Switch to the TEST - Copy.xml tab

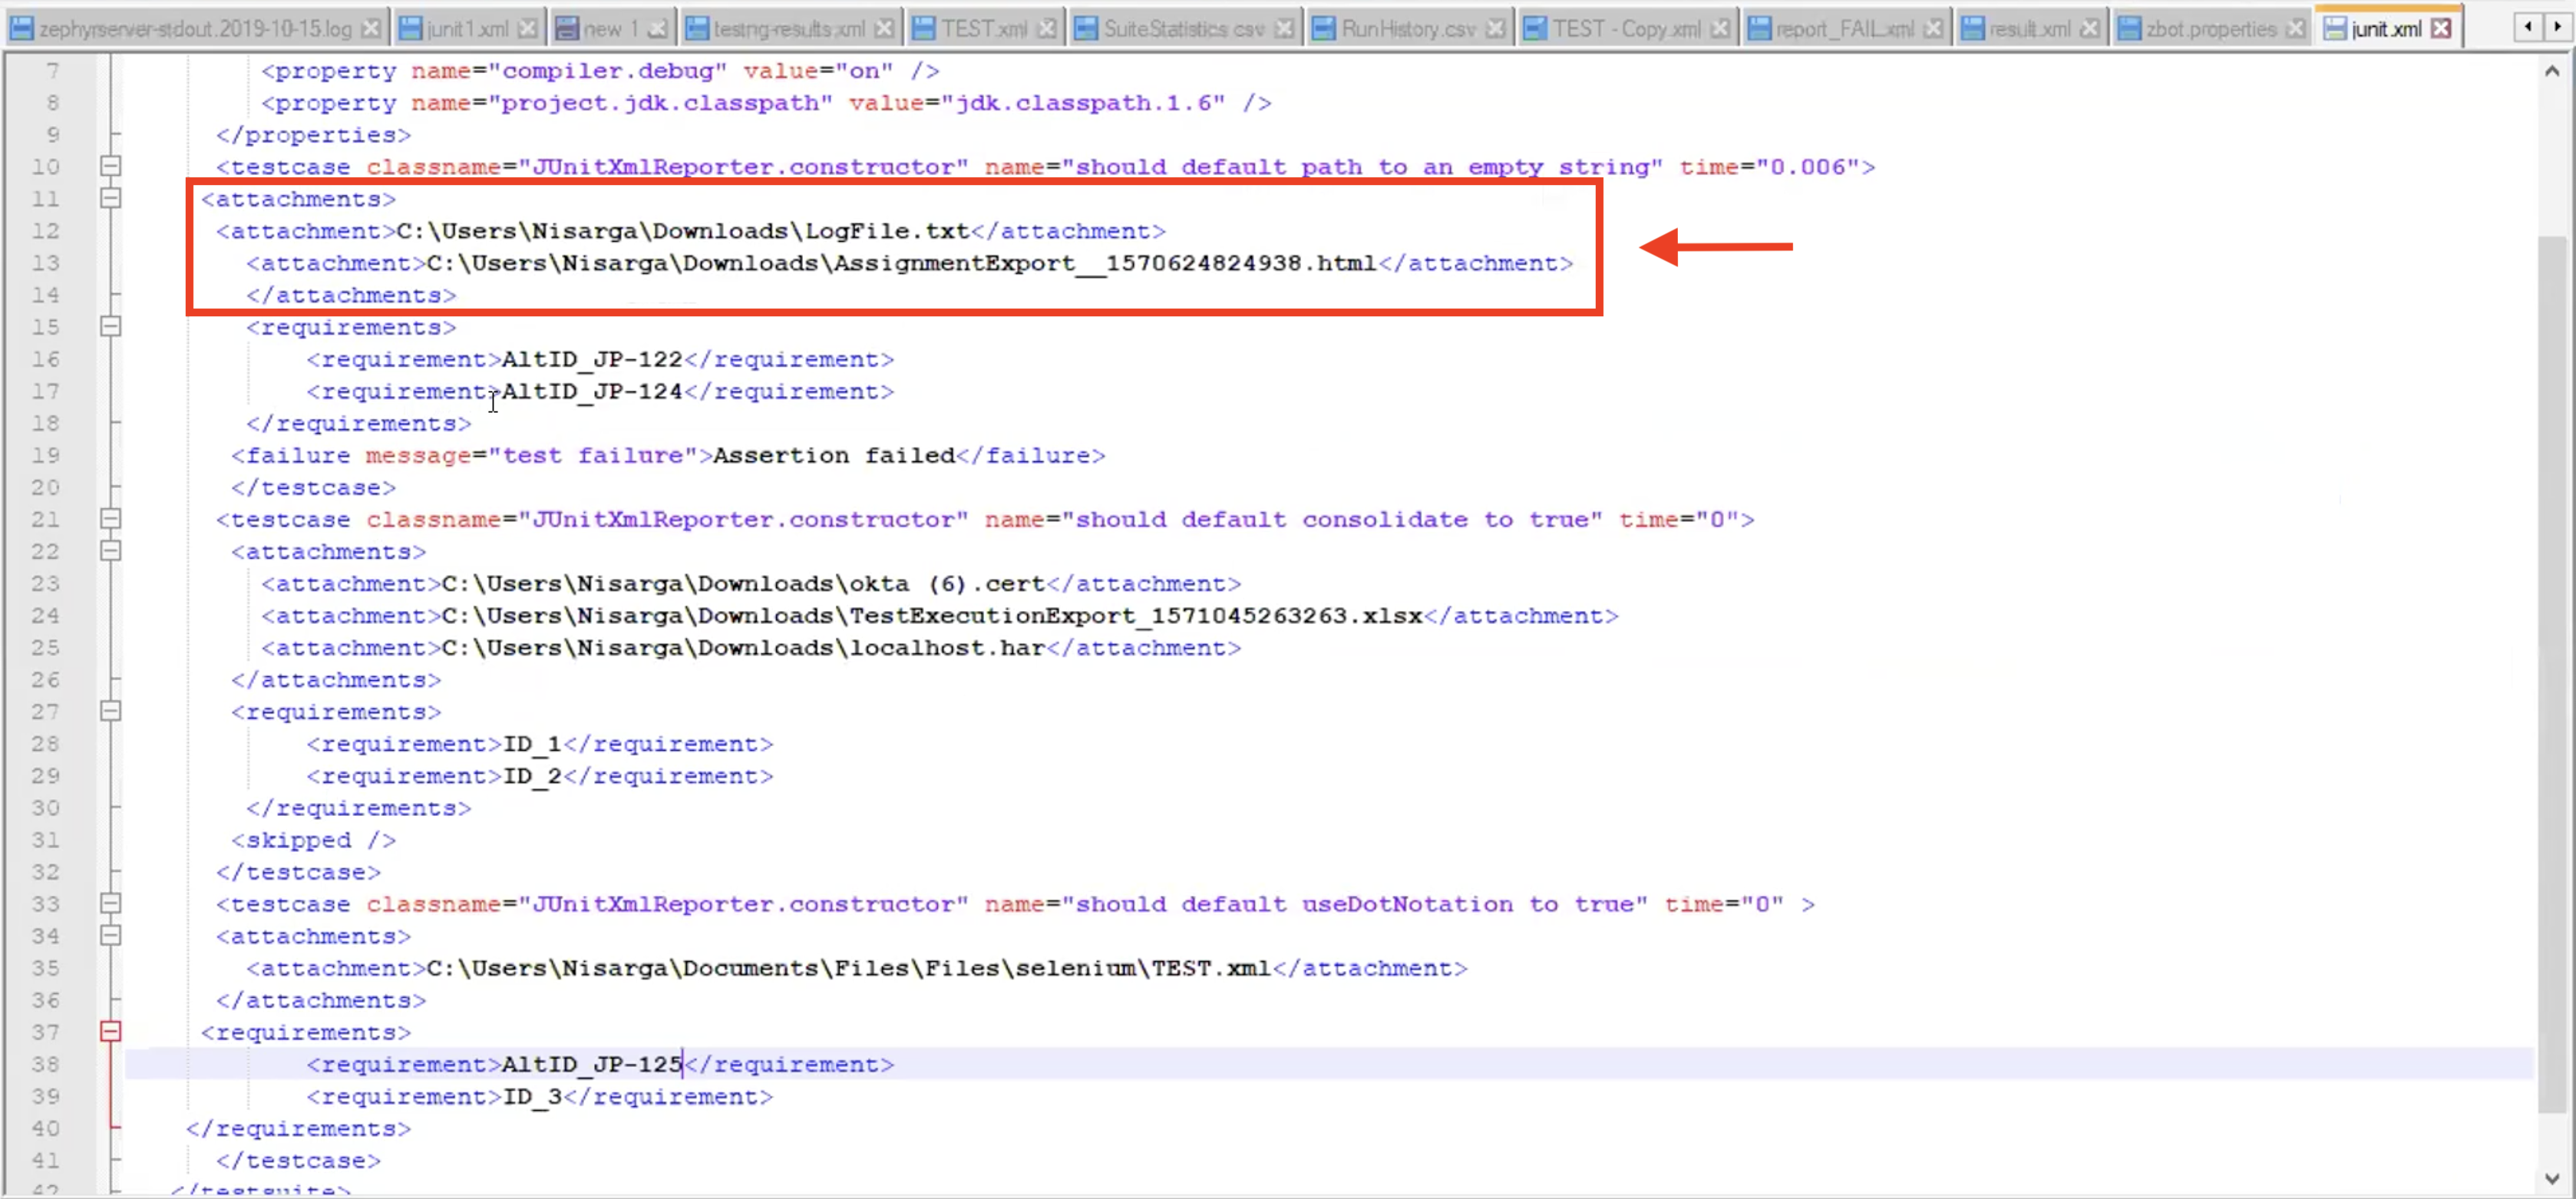click(x=1625, y=29)
